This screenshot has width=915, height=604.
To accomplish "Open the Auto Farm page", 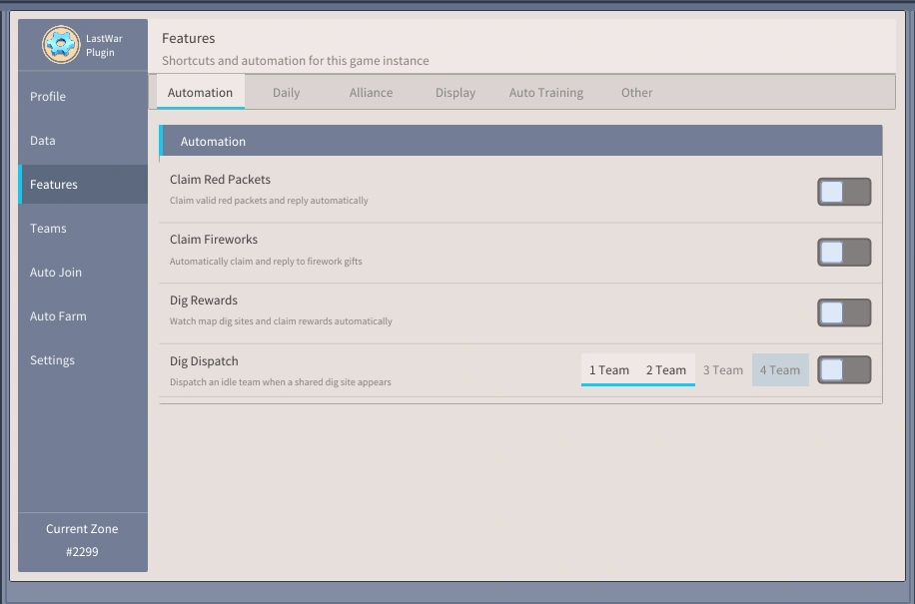I will 83,316.
